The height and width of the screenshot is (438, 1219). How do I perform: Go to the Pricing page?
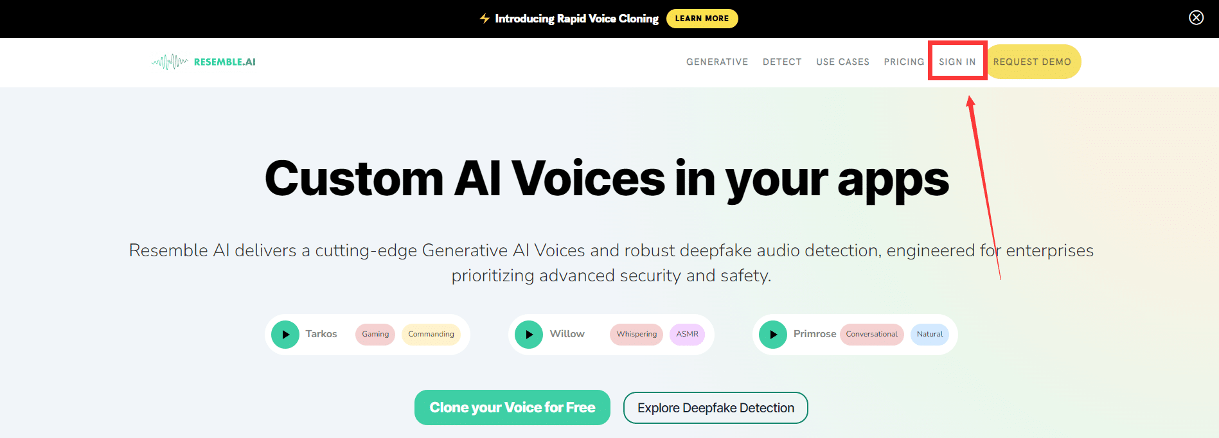(x=903, y=62)
